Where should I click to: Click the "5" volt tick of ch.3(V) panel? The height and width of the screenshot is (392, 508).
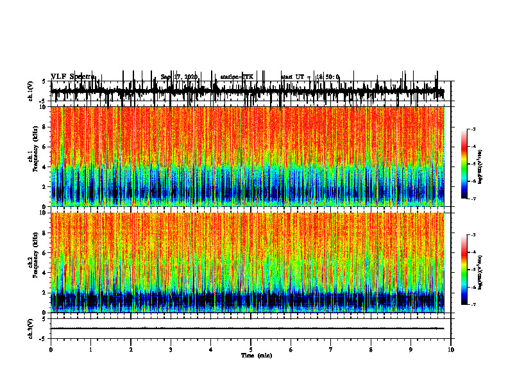pyautogui.click(x=44, y=319)
